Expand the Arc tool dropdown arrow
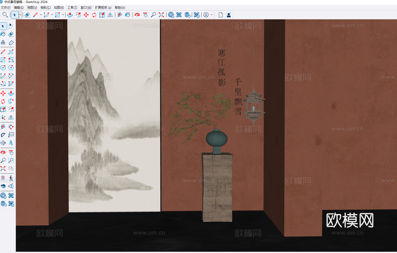 click(52, 15)
